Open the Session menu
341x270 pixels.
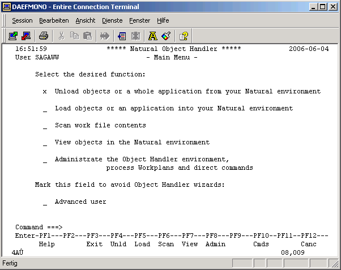22,20
